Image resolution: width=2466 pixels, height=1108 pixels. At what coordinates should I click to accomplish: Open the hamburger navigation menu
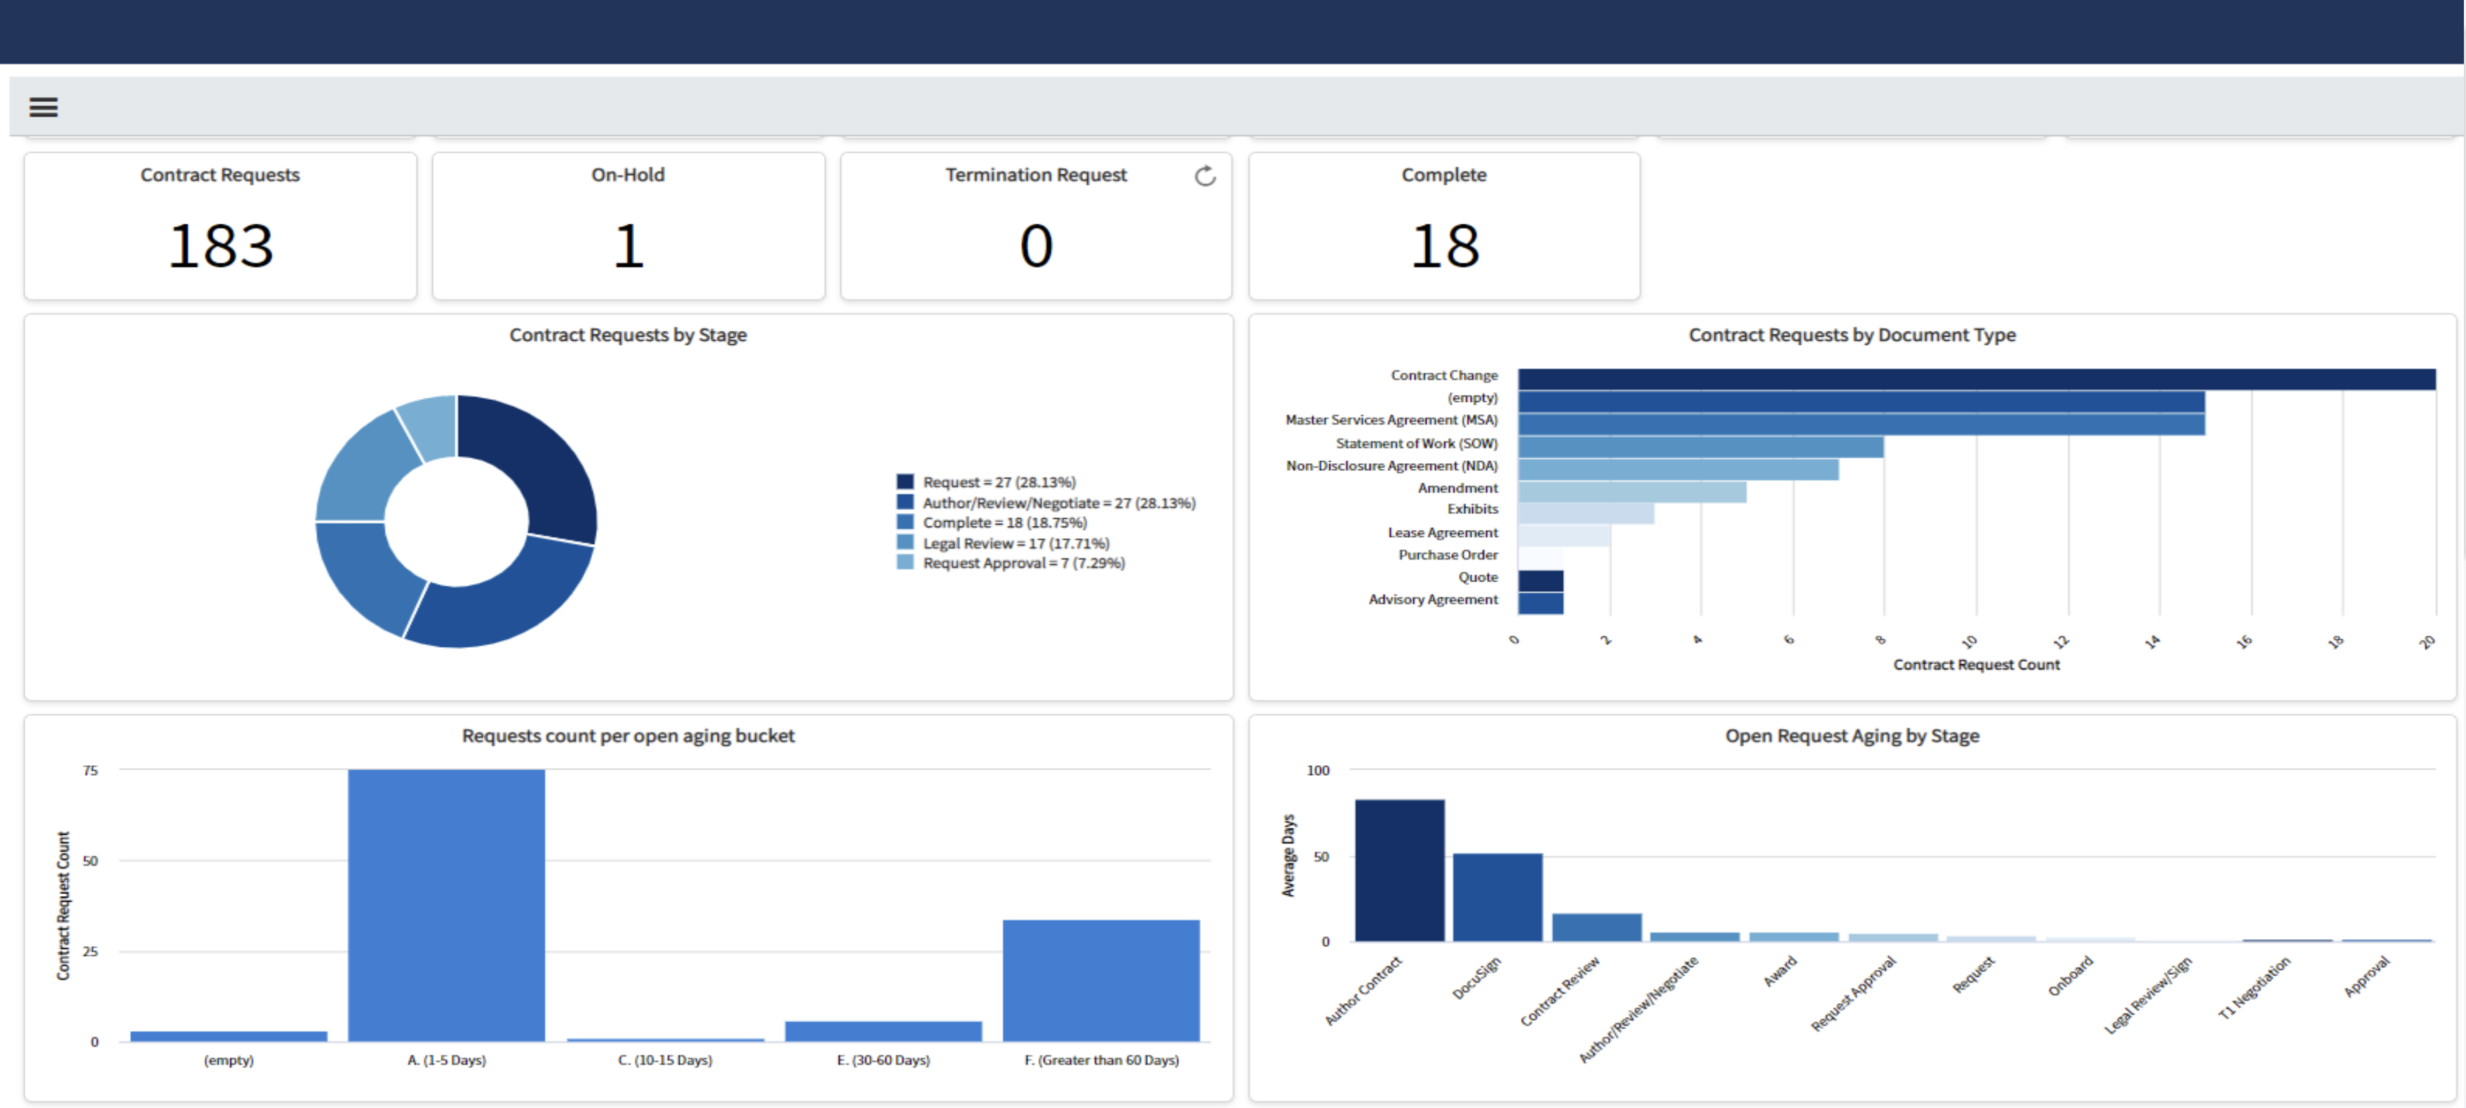point(43,107)
